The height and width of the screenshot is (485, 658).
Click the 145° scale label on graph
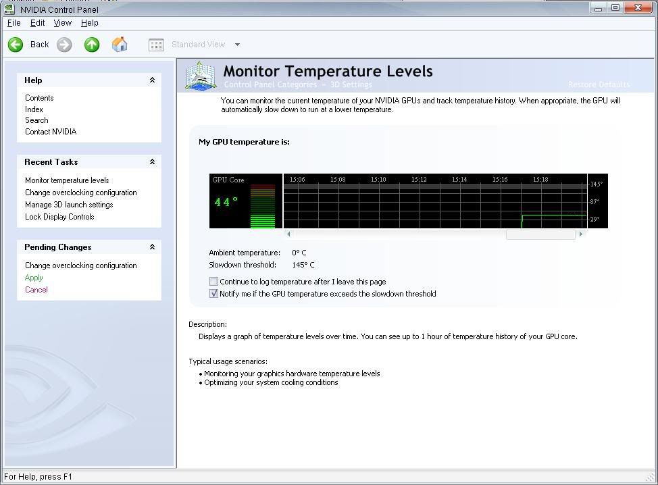point(597,184)
